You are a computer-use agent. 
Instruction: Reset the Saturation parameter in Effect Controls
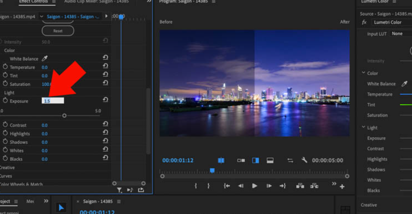click(x=105, y=83)
